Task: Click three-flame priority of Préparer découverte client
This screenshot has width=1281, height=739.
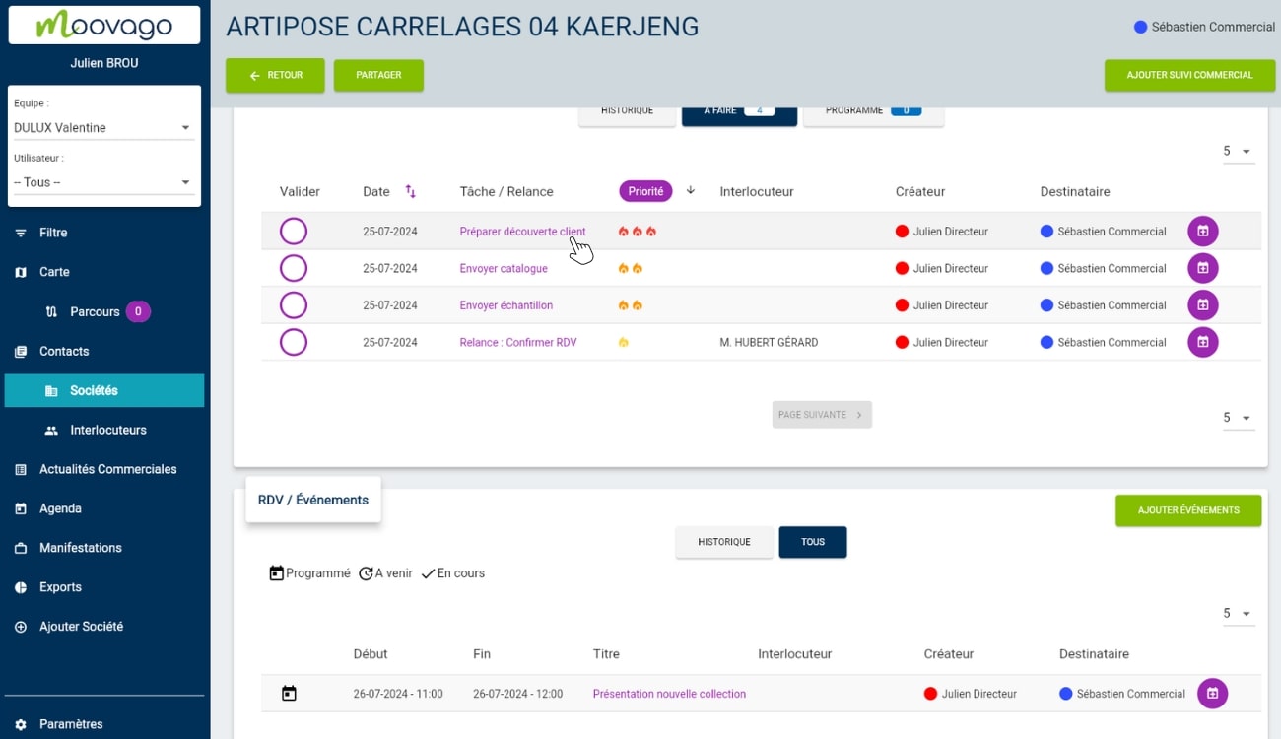Action: 638,232
